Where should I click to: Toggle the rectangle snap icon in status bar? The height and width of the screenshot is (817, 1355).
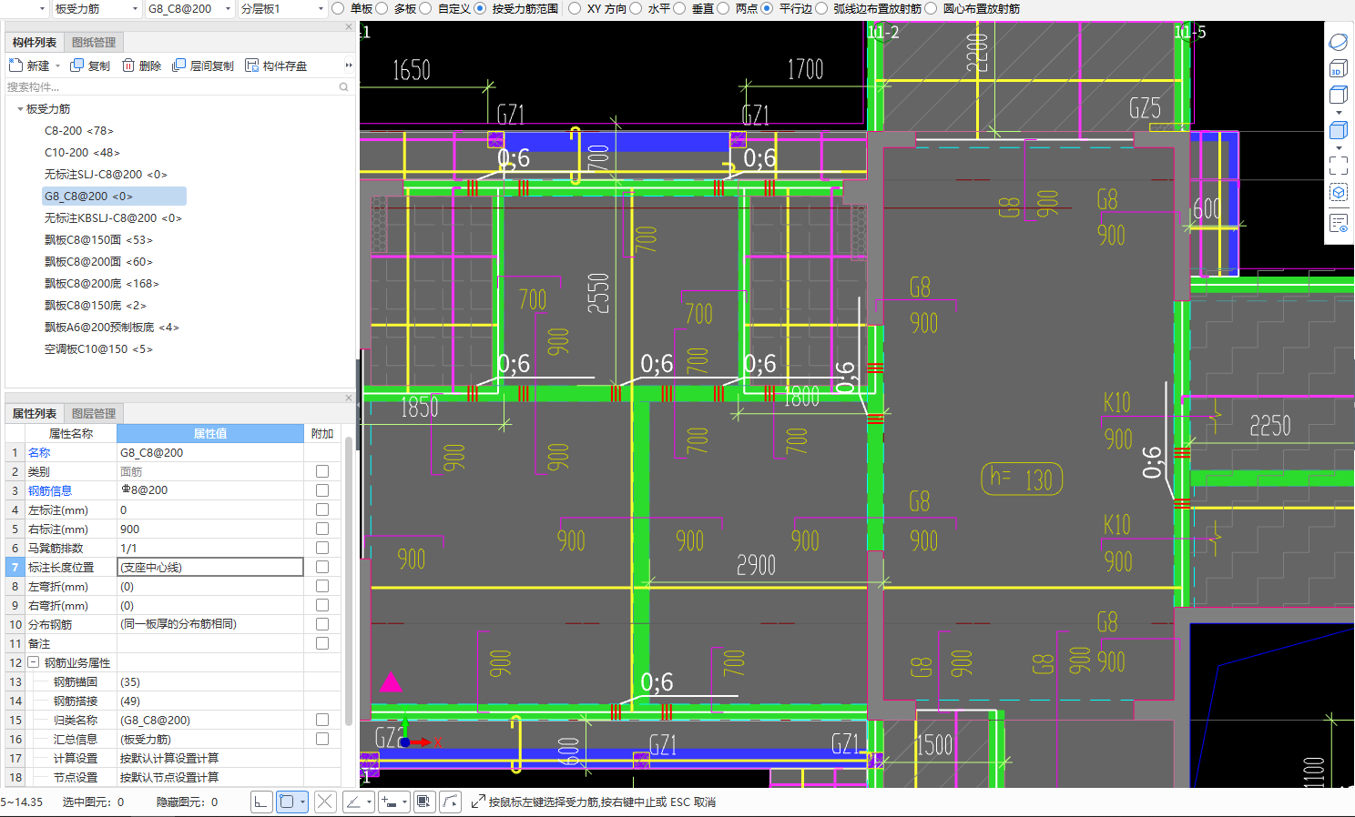click(287, 802)
